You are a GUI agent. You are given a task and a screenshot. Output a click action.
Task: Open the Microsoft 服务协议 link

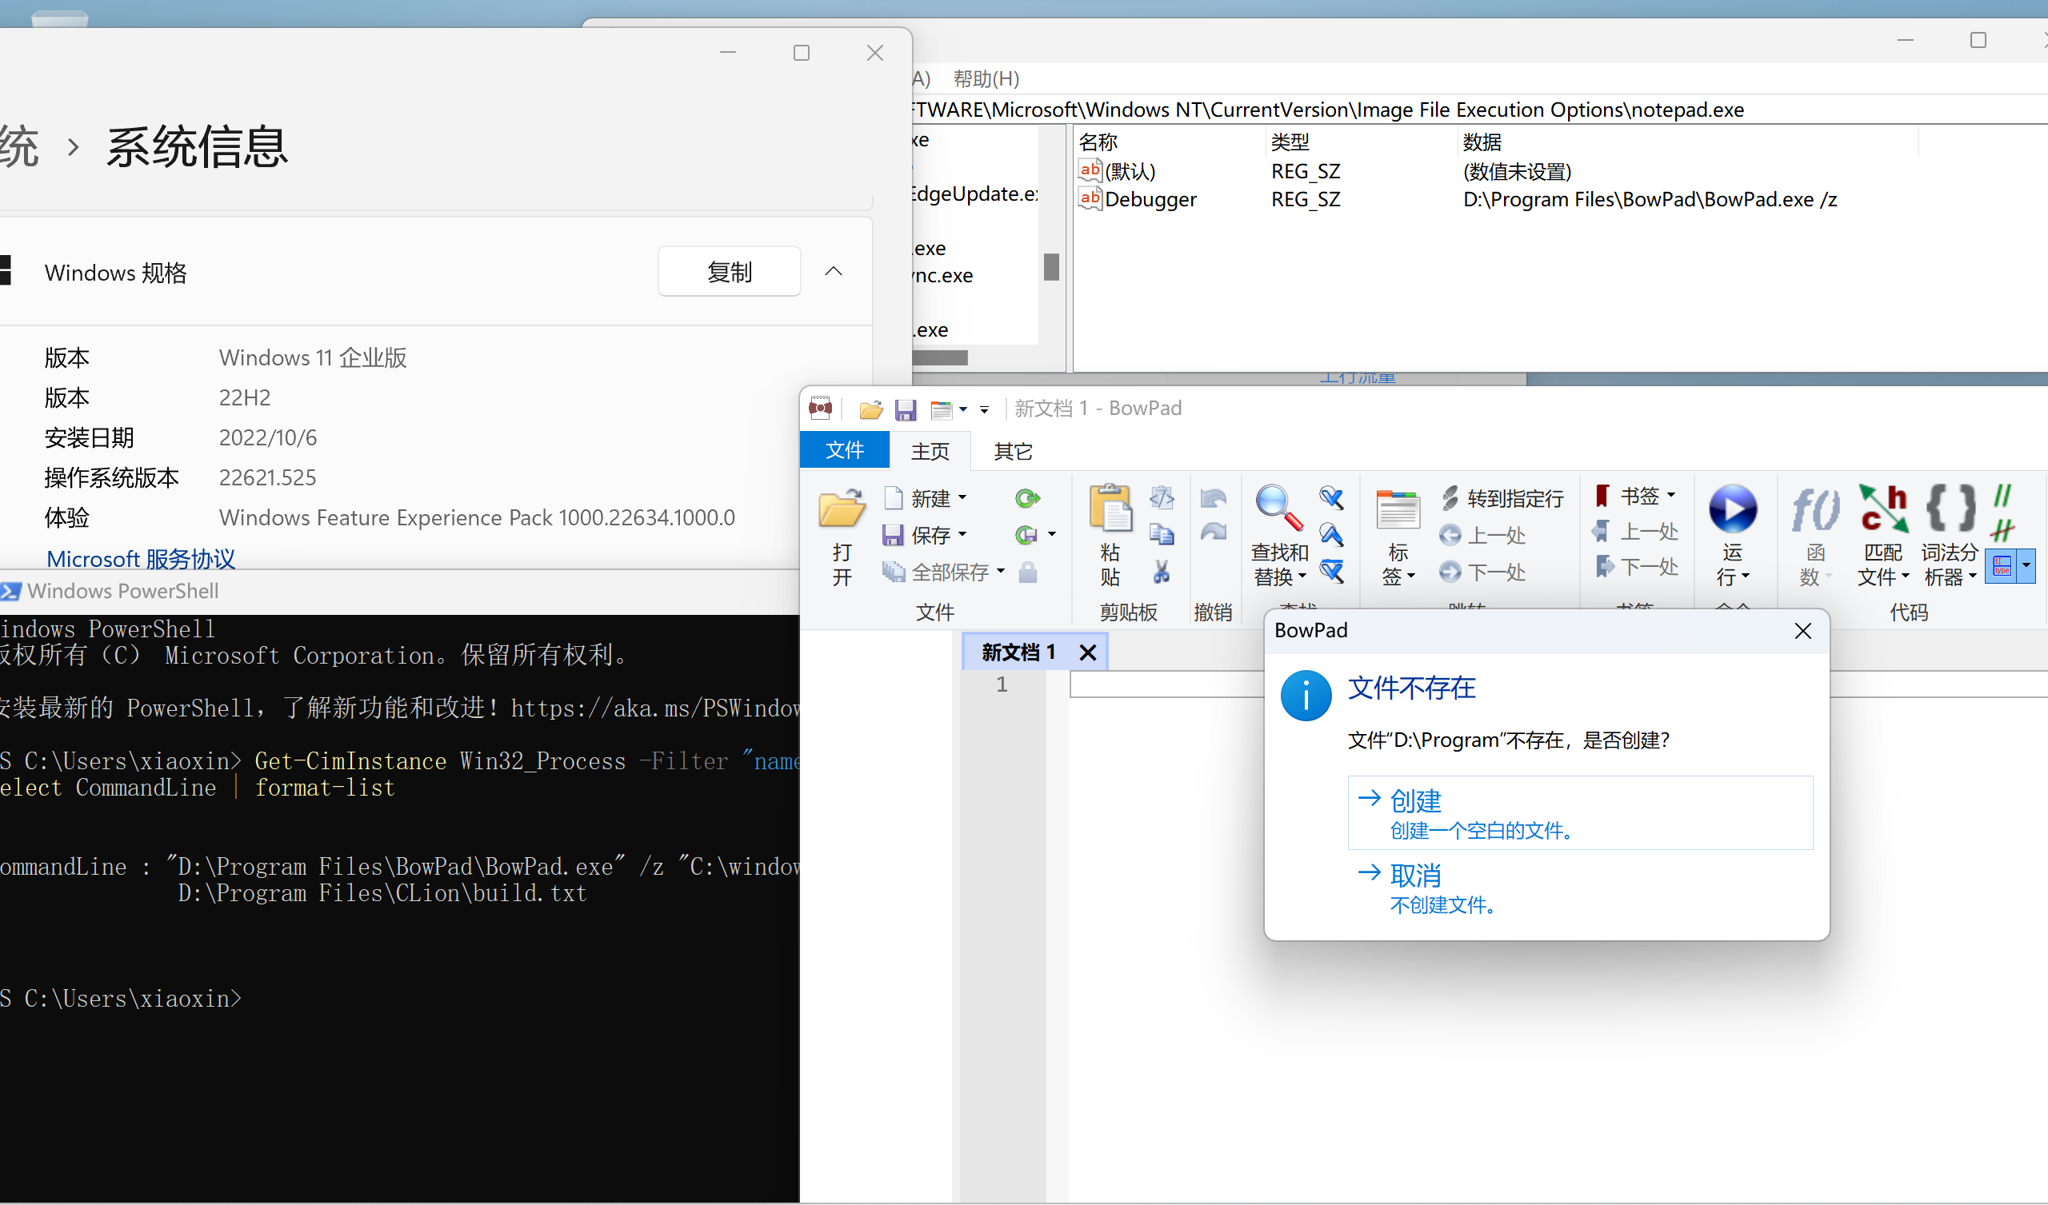point(140,558)
